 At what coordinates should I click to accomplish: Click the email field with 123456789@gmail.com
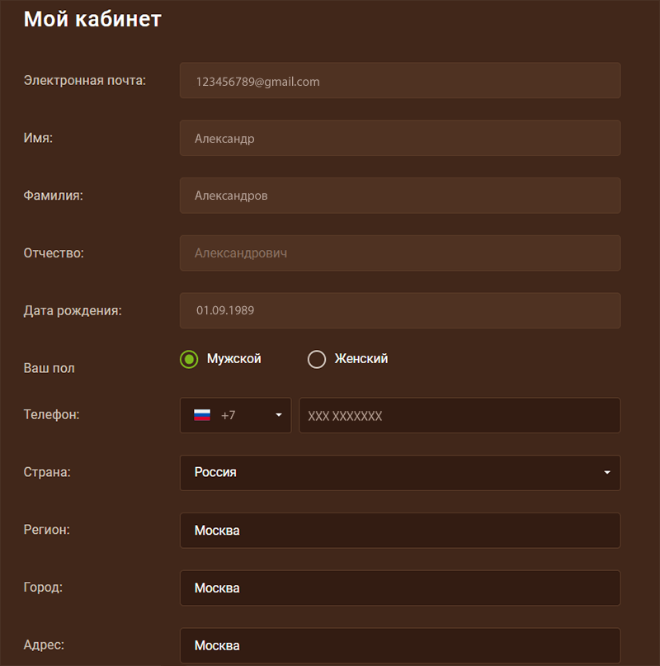click(399, 81)
